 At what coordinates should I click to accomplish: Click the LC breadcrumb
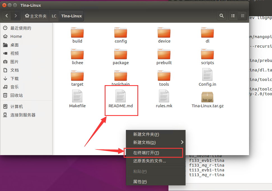click(54, 16)
